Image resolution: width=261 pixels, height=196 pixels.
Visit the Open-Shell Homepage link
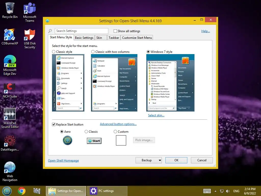coord(63,161)
